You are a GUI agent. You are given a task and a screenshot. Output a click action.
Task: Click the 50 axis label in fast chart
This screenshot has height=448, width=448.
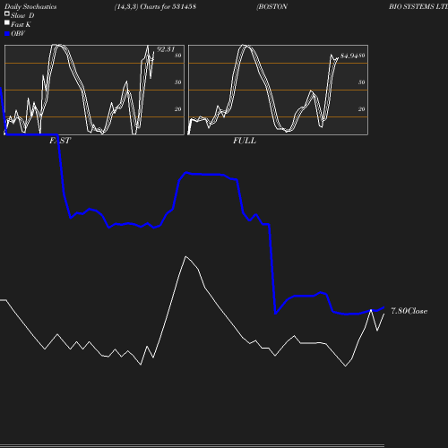tap(178, 82)
